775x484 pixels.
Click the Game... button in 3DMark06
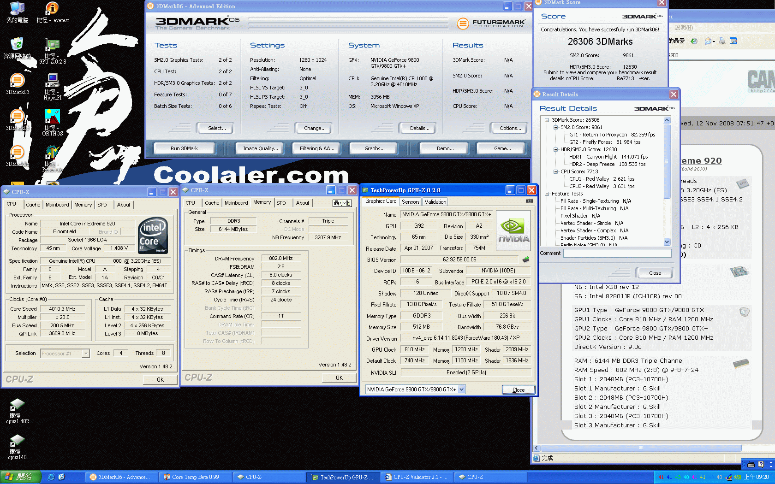coord(502,148)
